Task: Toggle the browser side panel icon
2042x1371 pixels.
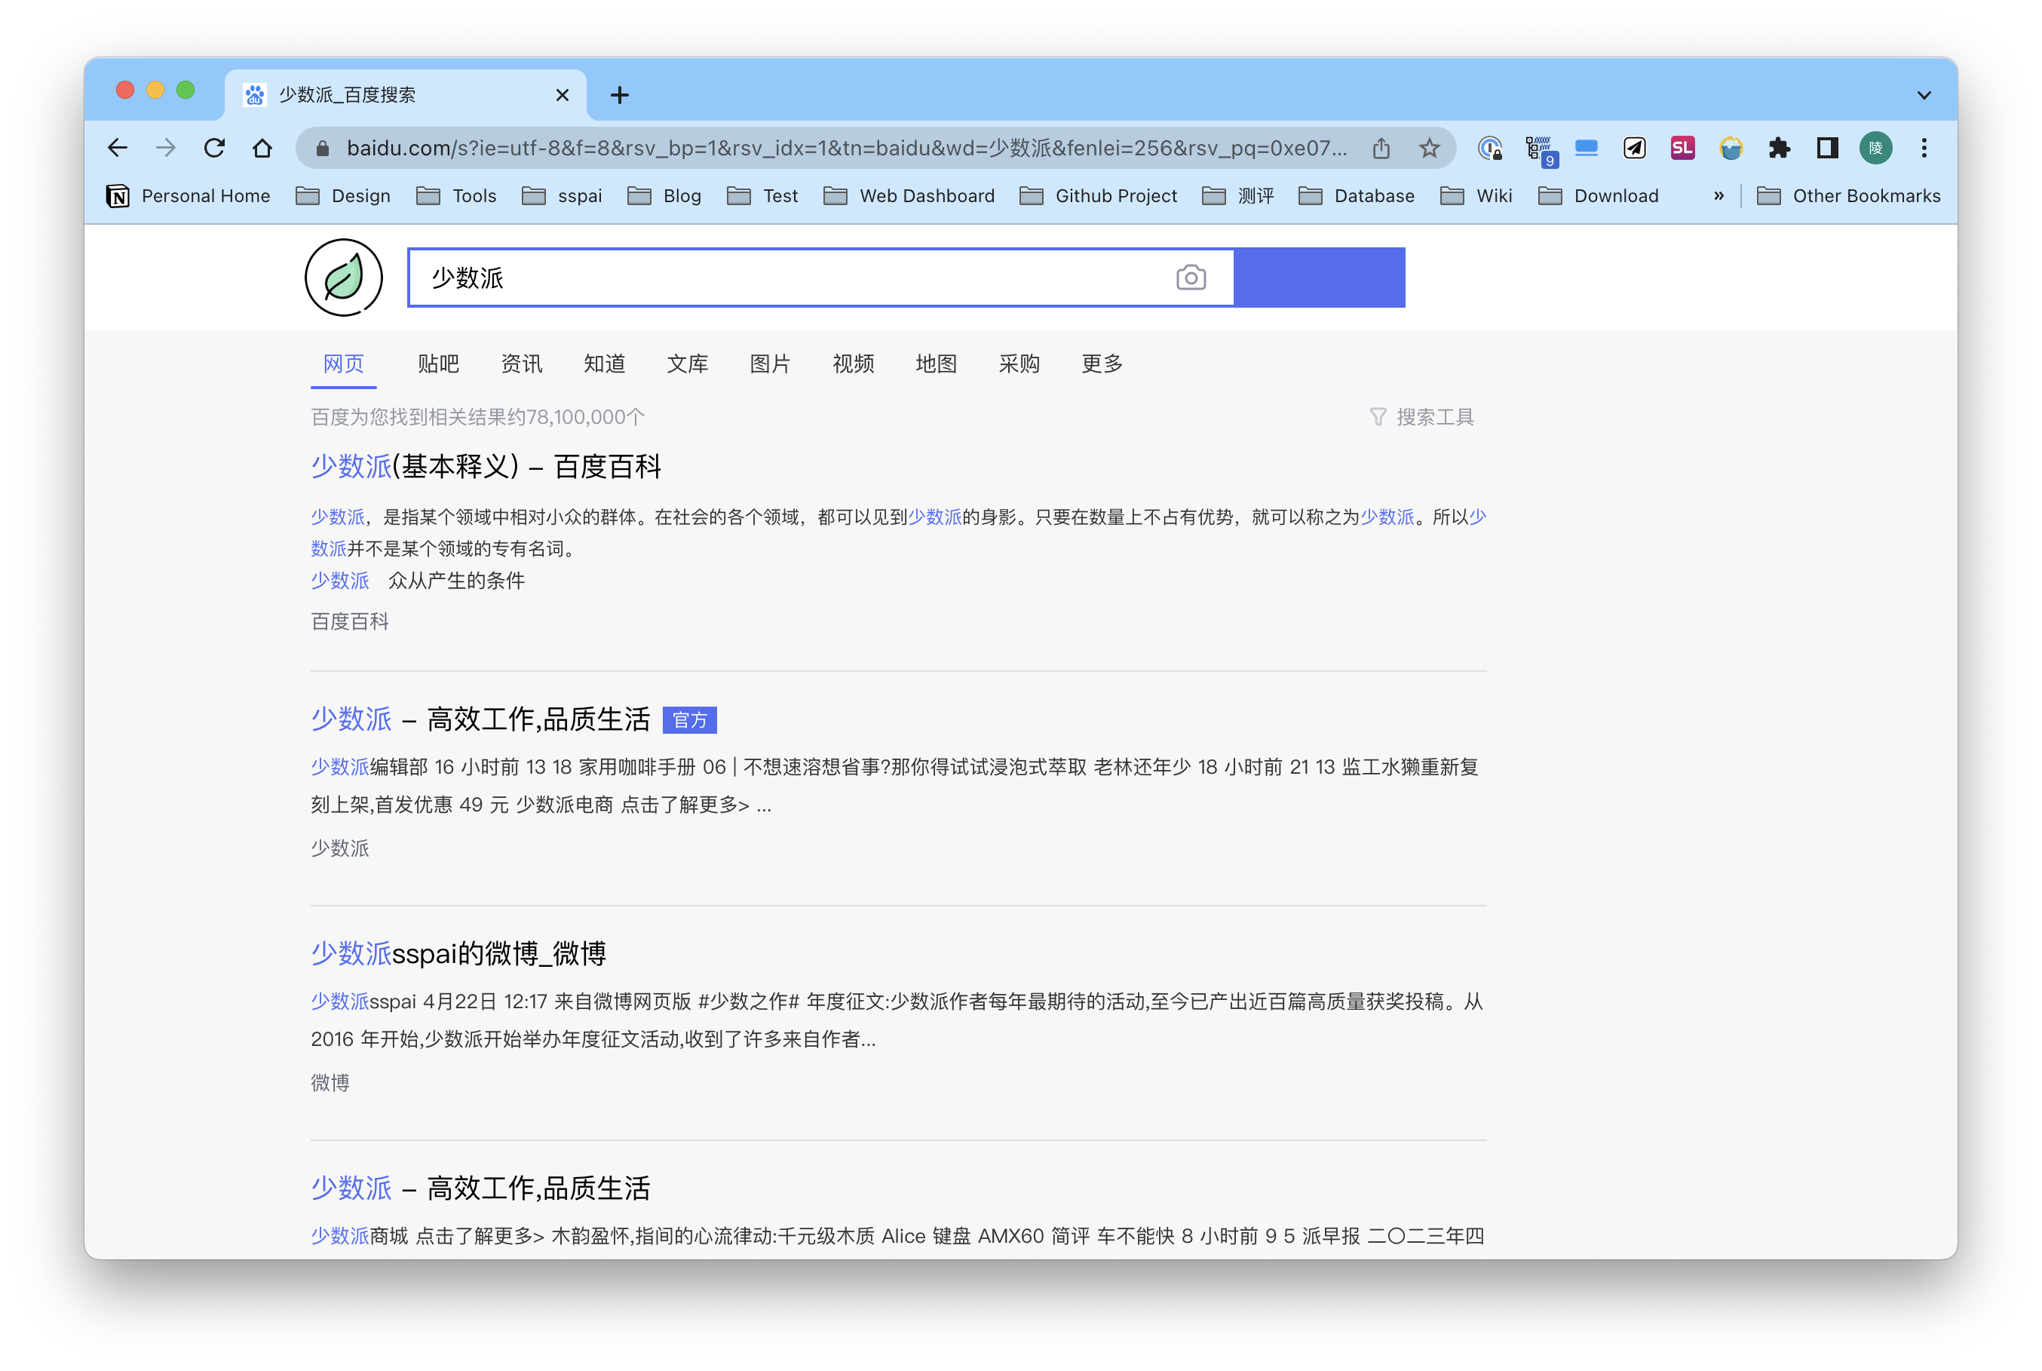Action: pos(1826,148)
